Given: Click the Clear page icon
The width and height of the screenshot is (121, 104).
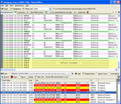Looking at the screenshot, I should (x=28, y=77).
